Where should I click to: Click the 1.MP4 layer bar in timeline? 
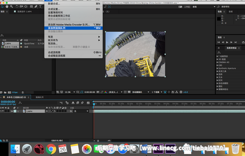tap(169, 111)
